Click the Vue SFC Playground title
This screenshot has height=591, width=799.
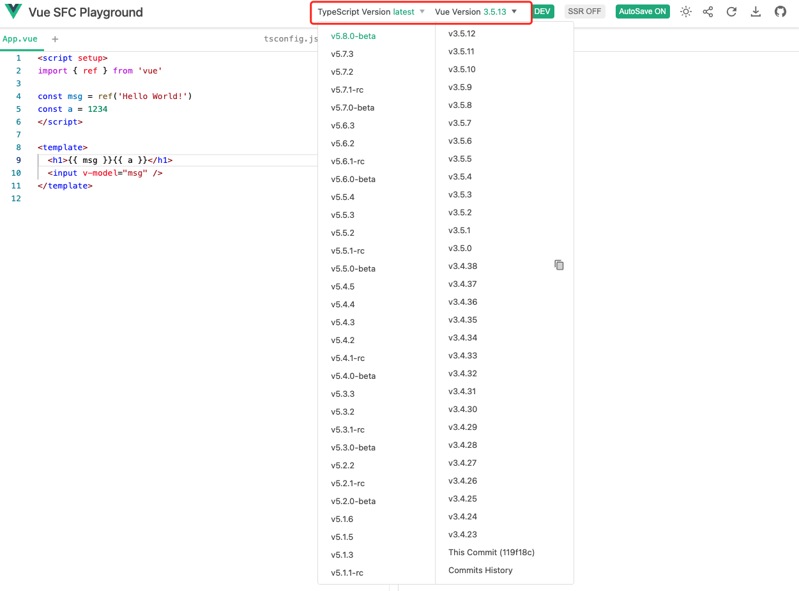pyautogui.click(x=86, y=12)
